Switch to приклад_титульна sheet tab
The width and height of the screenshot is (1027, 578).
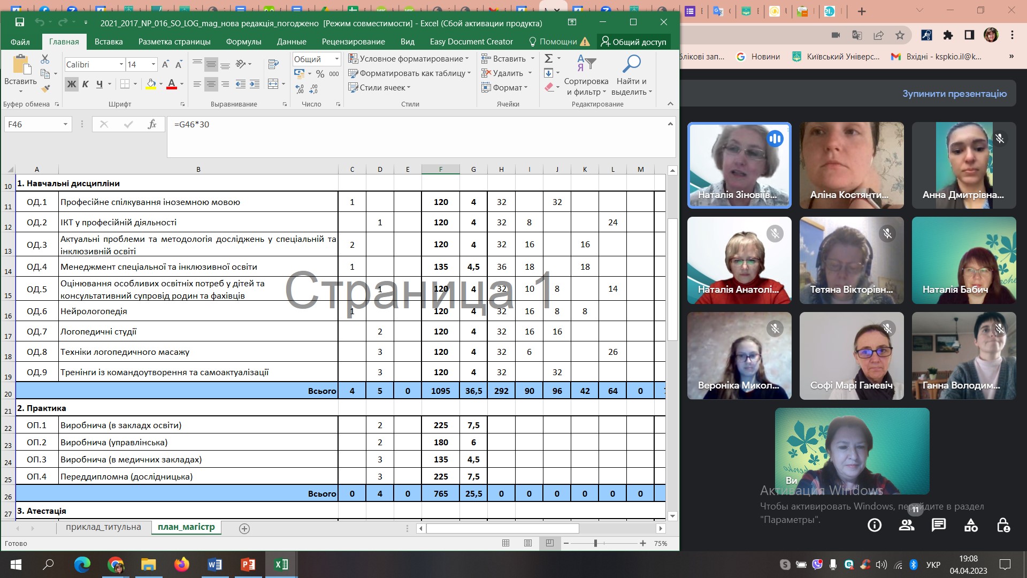(103, 527)
